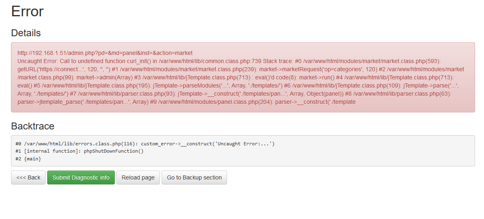
Task: Click the admin.php URL in the error box
Action: coord(105,53)
